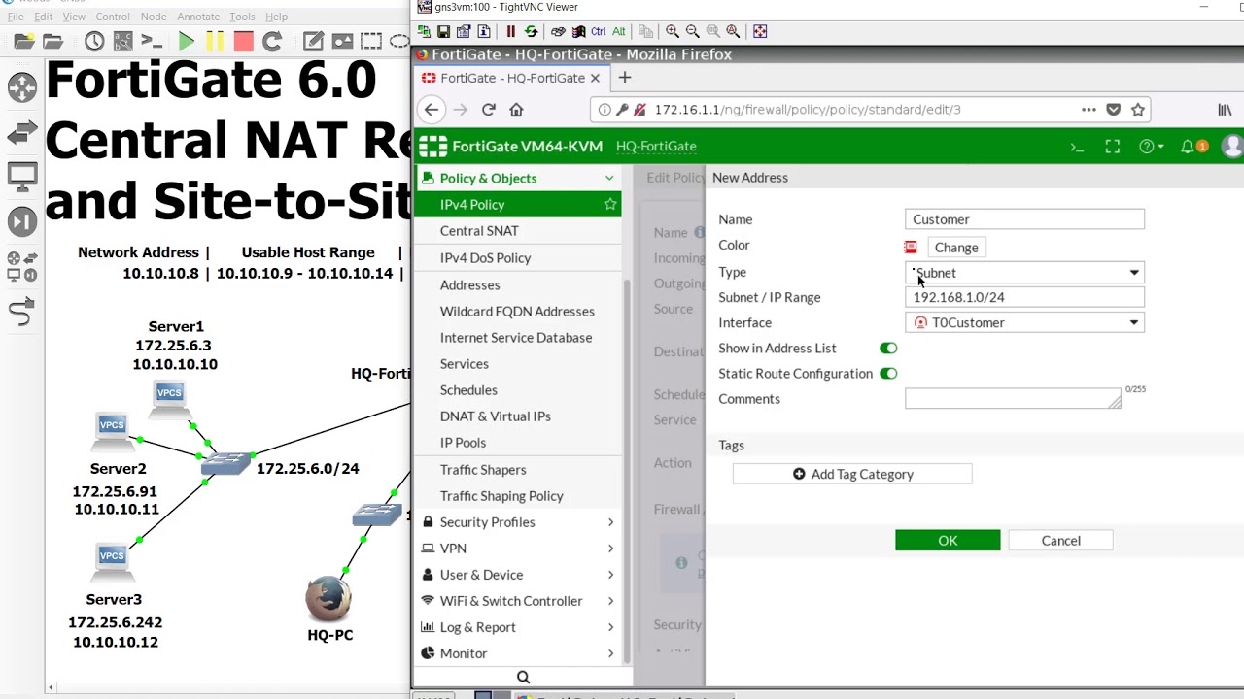Pause the TightVNC viewer session
Image resolution: width=1244 pixels, height=699 pixels.
510,31
